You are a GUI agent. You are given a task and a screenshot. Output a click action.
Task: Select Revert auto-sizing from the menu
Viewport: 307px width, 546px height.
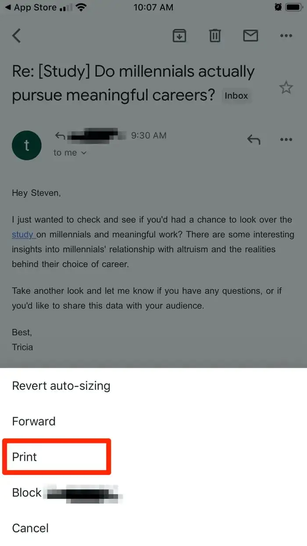61,386
